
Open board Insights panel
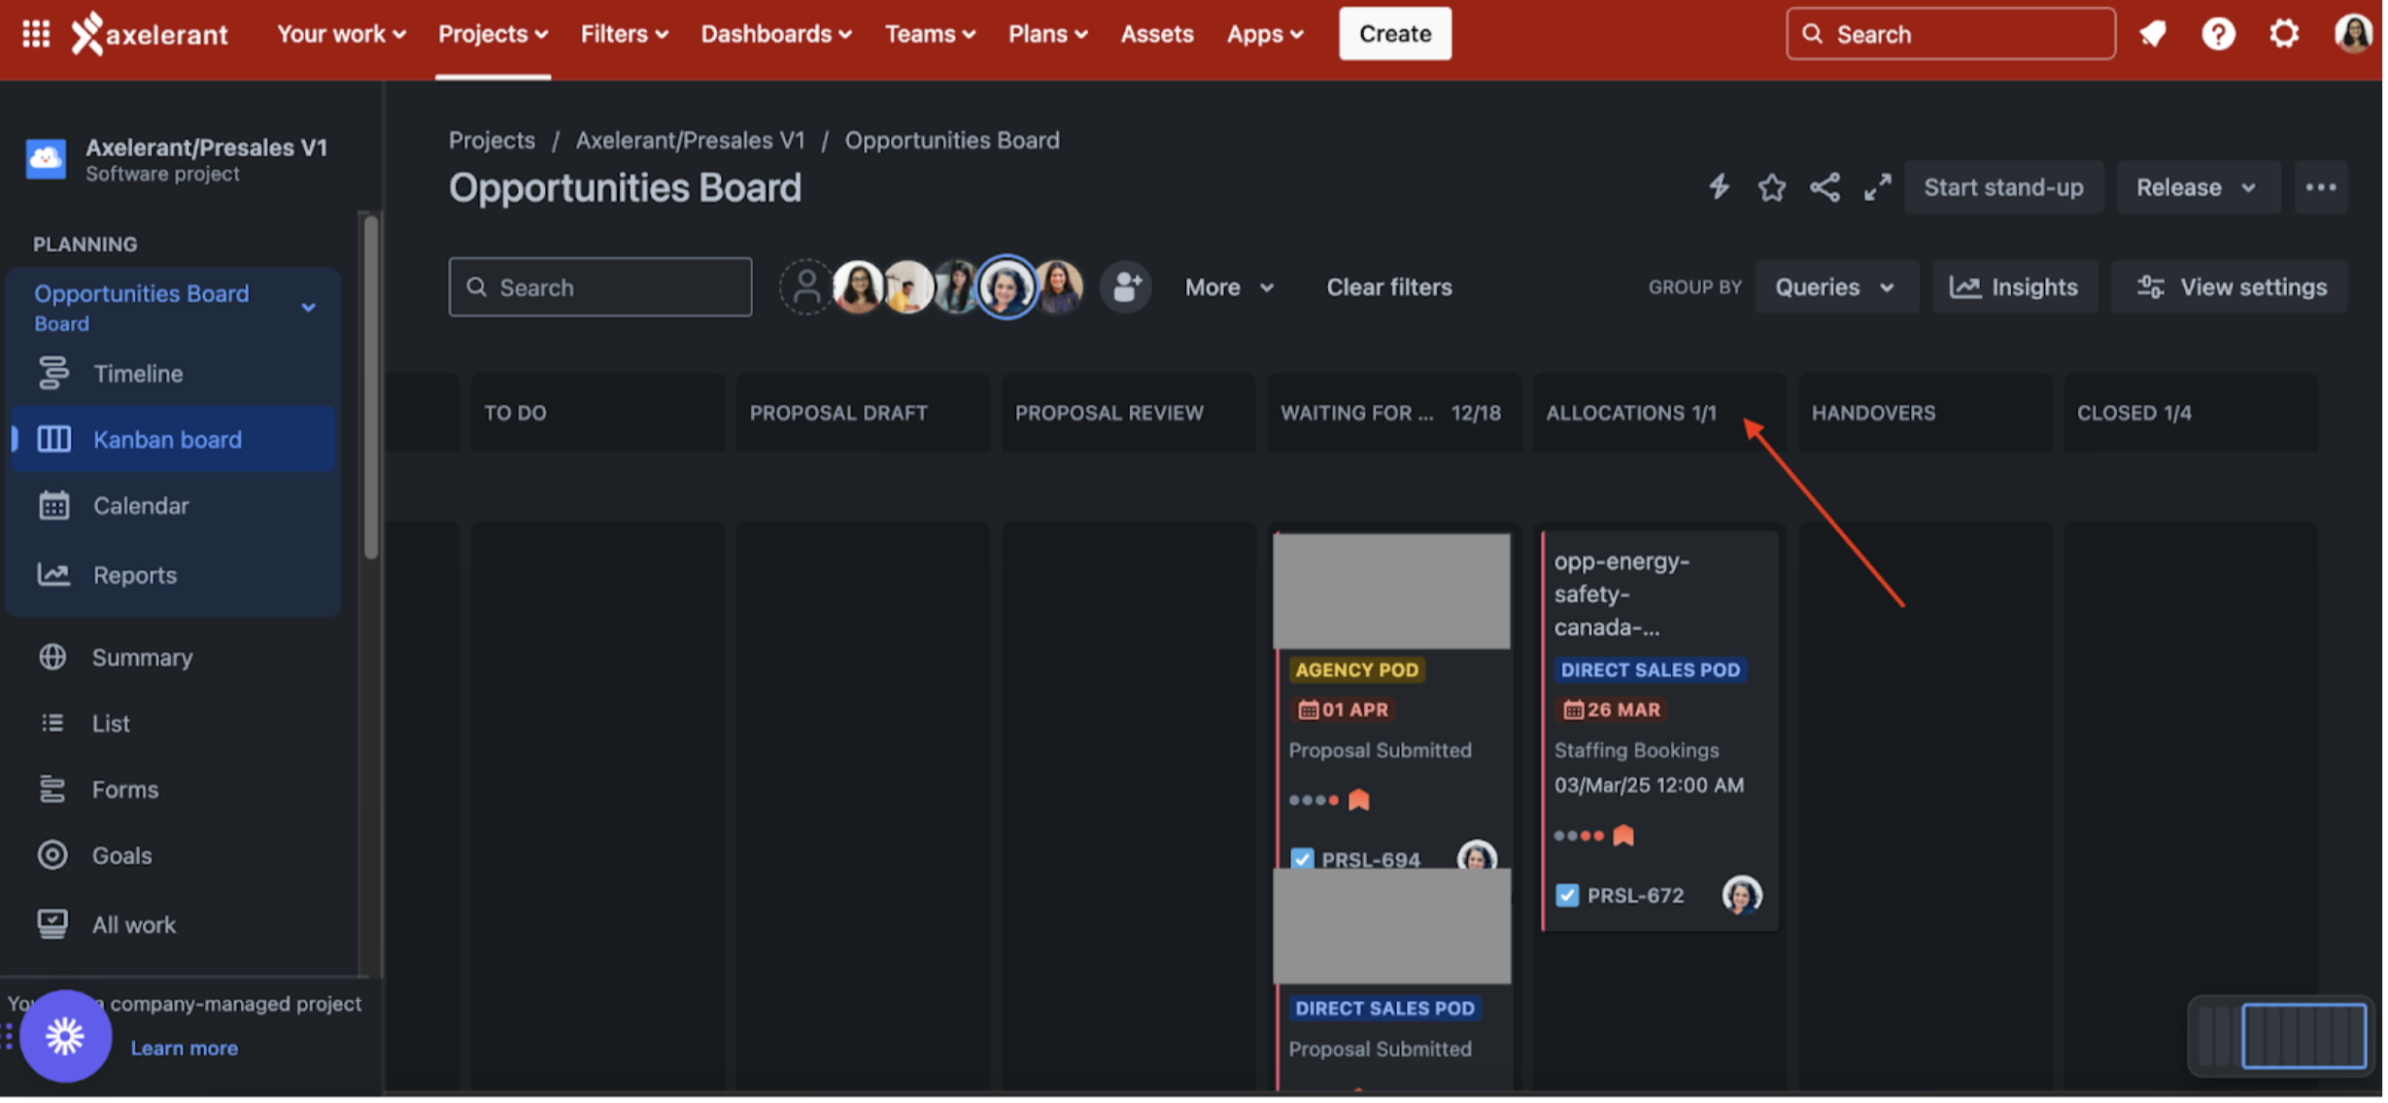coord(2015,286)
